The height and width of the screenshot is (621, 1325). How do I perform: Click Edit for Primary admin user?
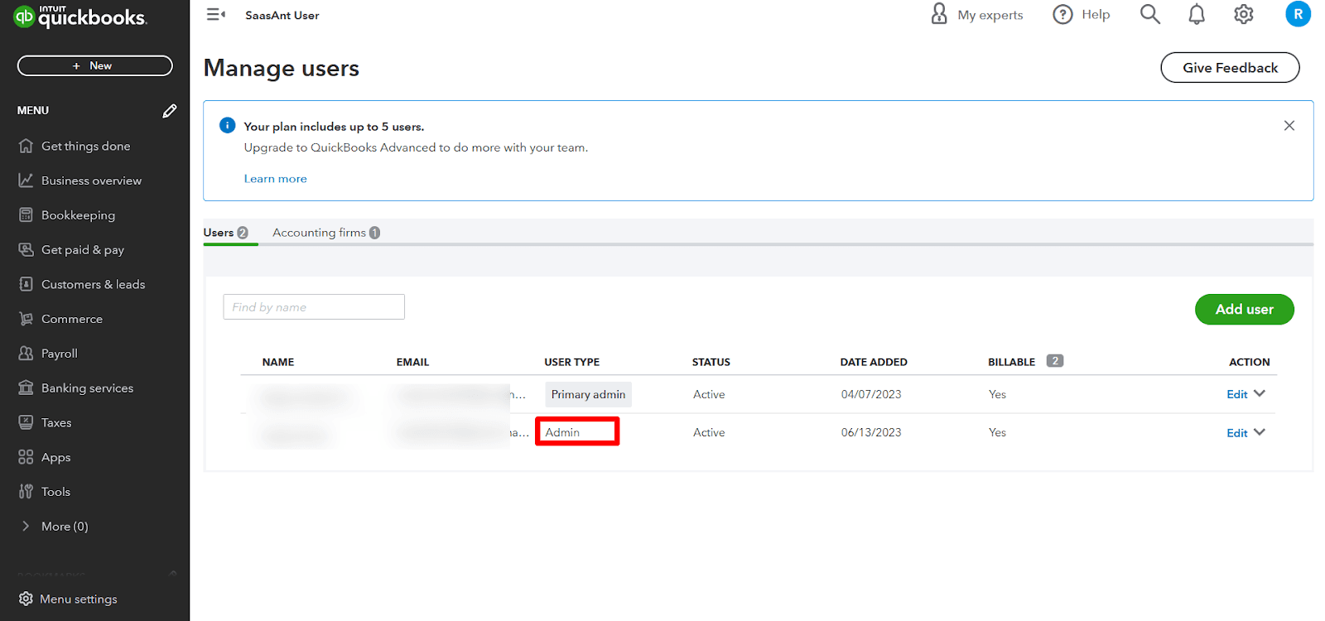(1236, 394)
